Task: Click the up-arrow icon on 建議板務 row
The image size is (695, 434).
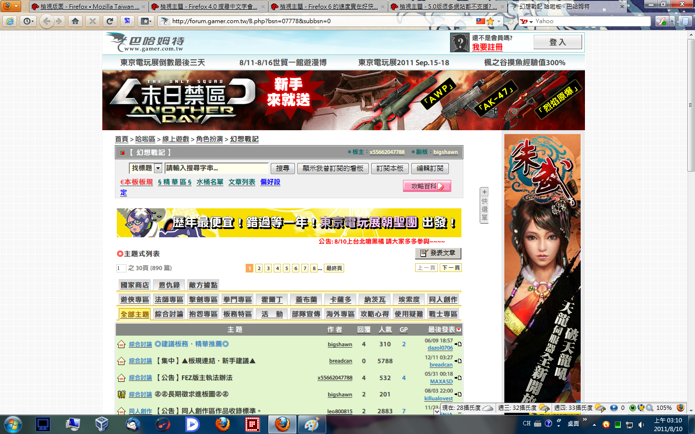Action: pos(122,344)
